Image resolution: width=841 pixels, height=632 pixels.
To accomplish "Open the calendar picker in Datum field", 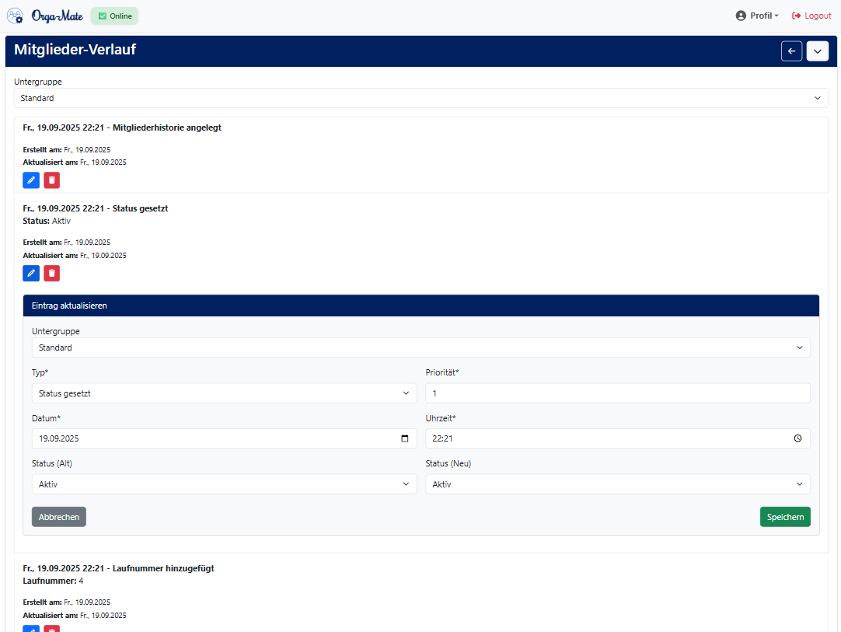I will [x=404, y=438].
